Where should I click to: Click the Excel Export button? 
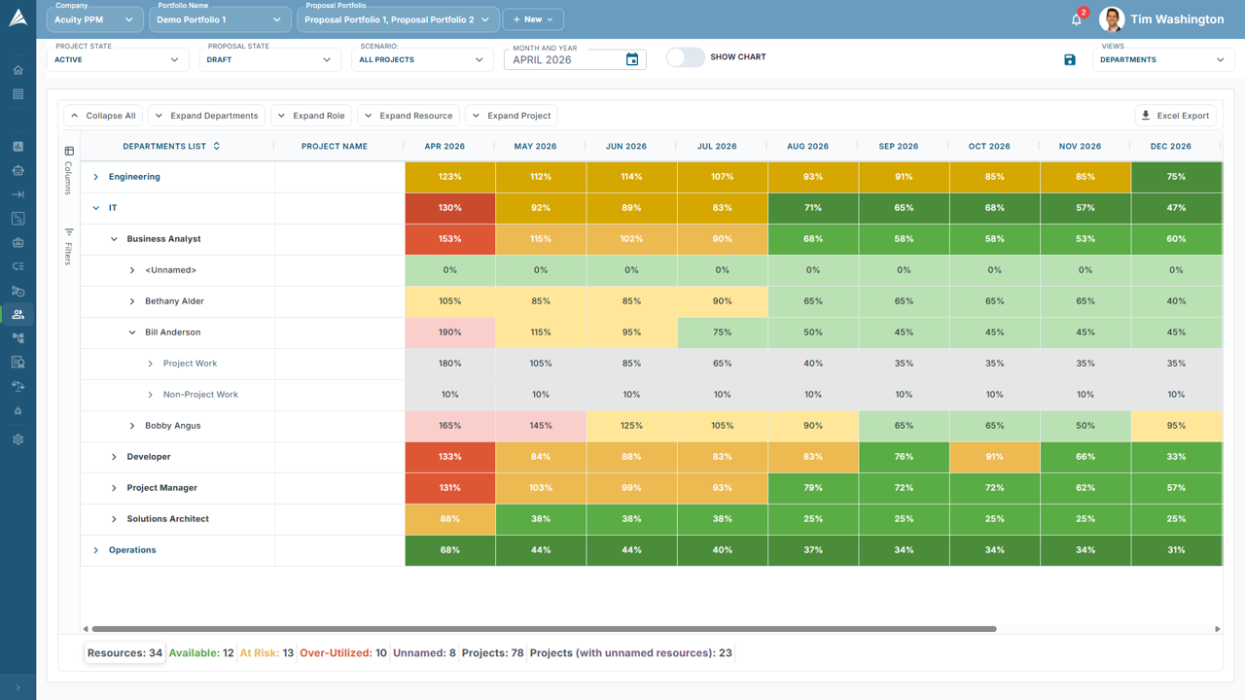1175,116
